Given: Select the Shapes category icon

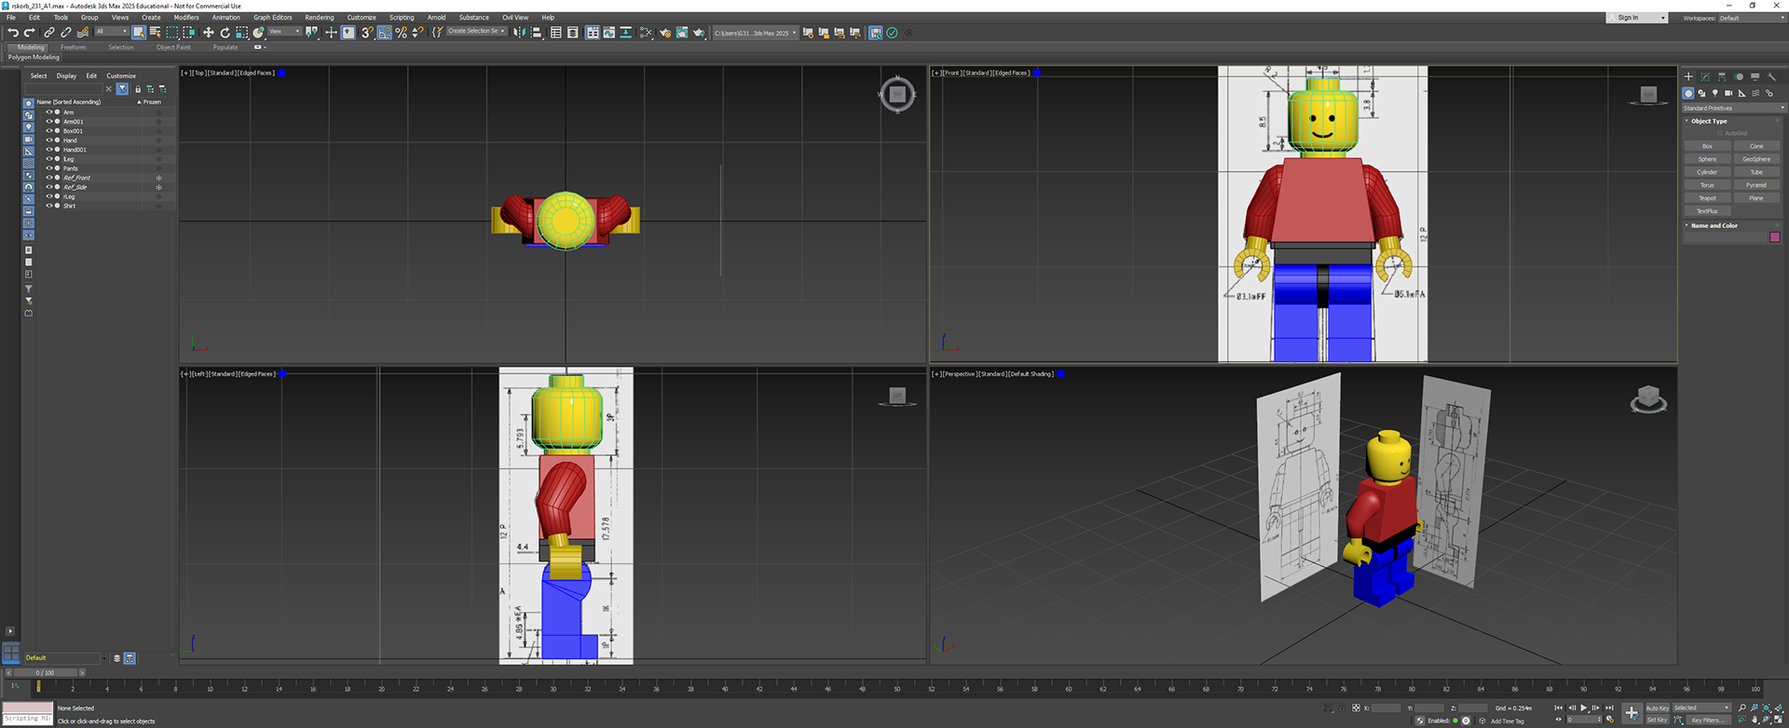Looking at the screenshot, I should coord(1701,93).
